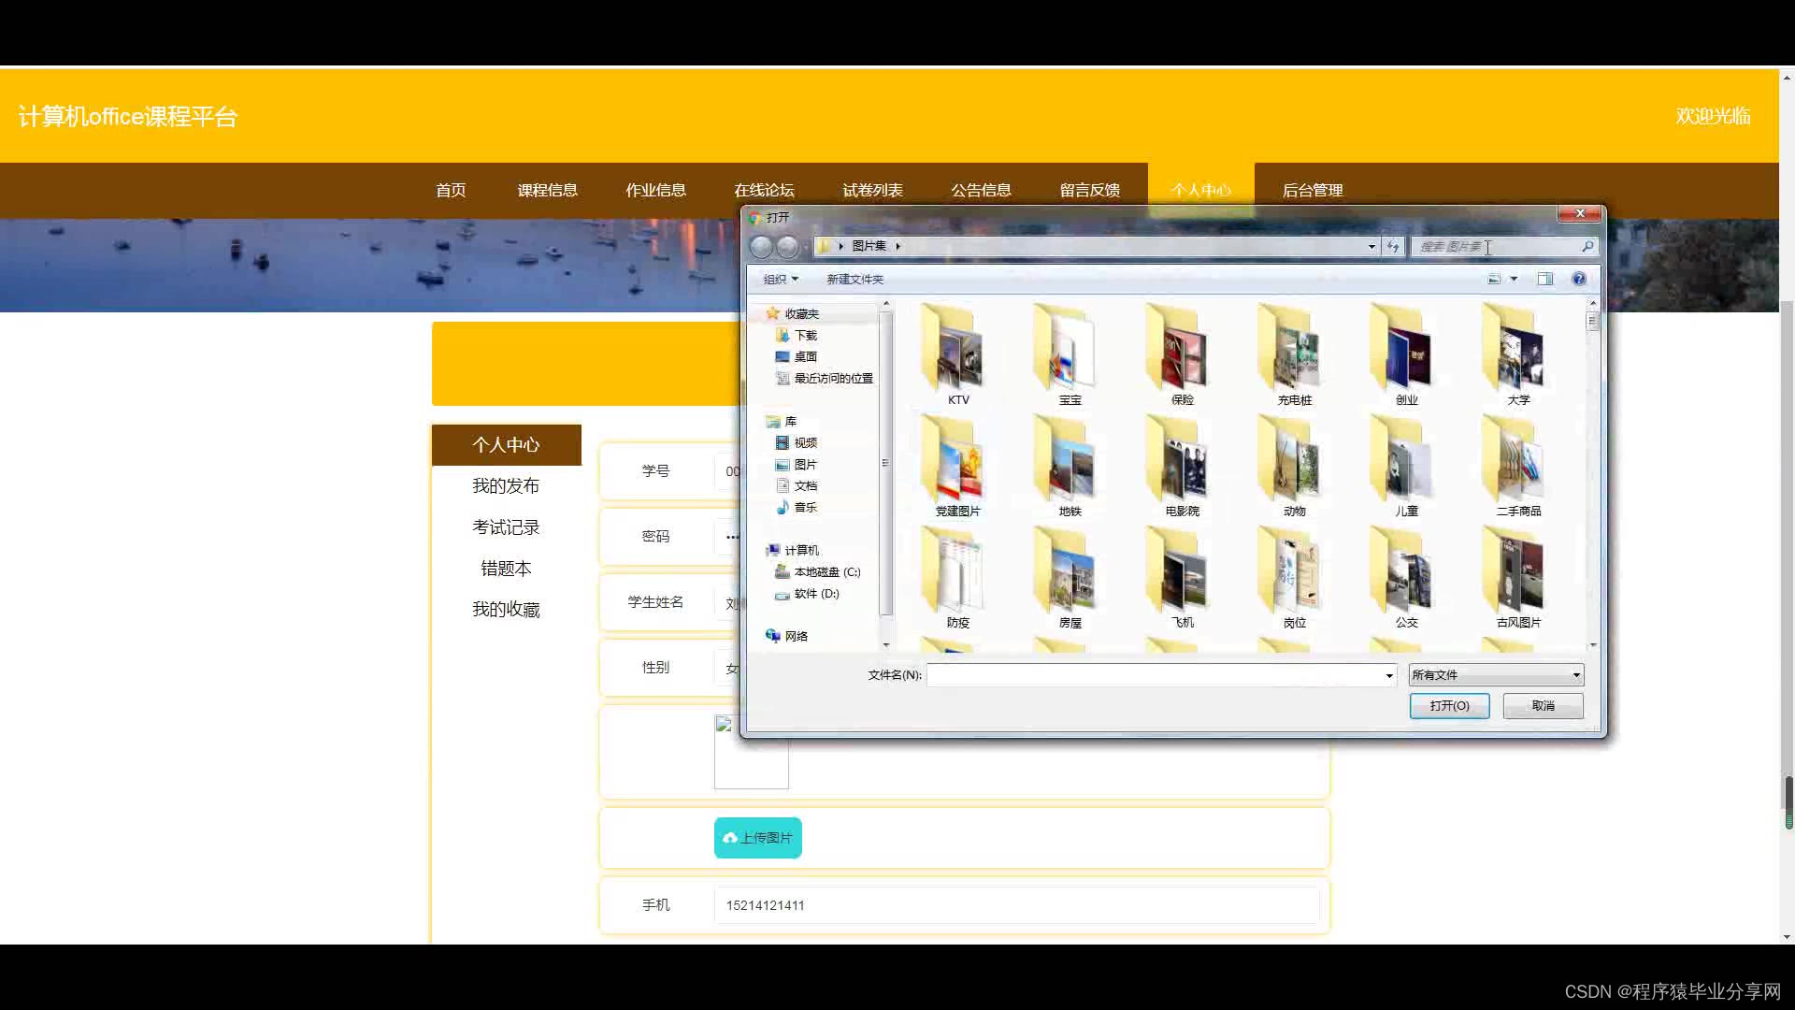Click the folder list vertical scrollbar

pyautogui.click(x=1592, y=468)
